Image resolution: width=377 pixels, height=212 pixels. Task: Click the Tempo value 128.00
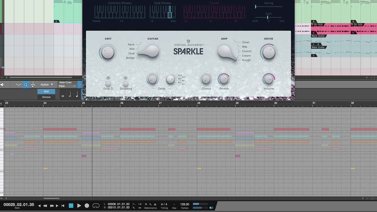[185, 204]
